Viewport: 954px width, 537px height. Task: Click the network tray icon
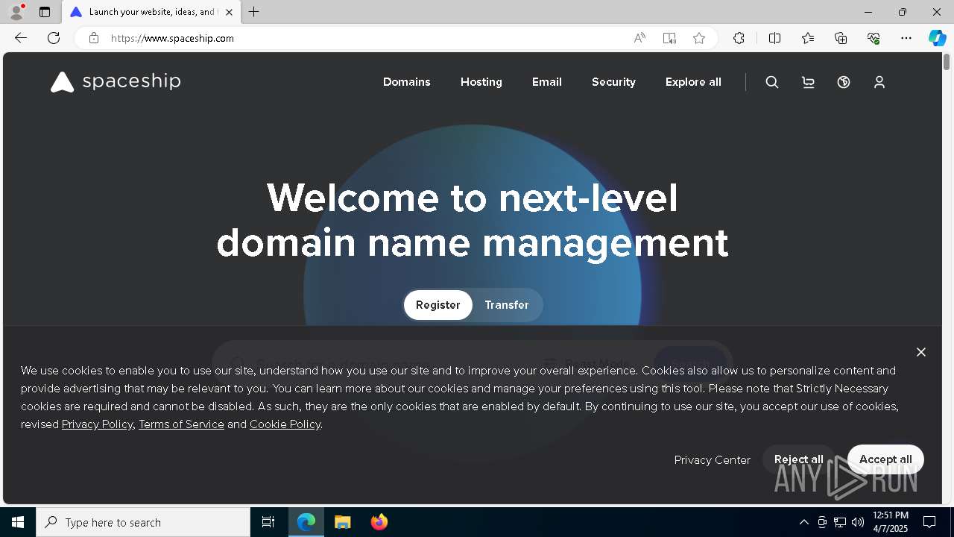pos(840,522)
